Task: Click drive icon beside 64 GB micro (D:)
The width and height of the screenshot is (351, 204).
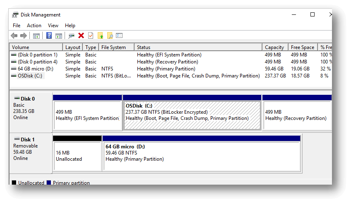Action: point(14,69)
